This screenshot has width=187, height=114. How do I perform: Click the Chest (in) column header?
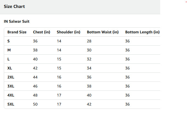[x=42, y=32]
